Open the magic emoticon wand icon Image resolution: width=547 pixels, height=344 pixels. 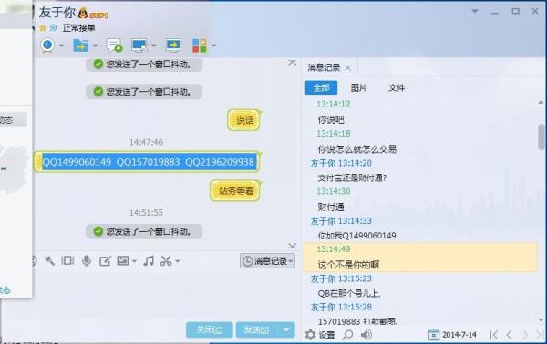pyautogui.click(x=49, y=261)
